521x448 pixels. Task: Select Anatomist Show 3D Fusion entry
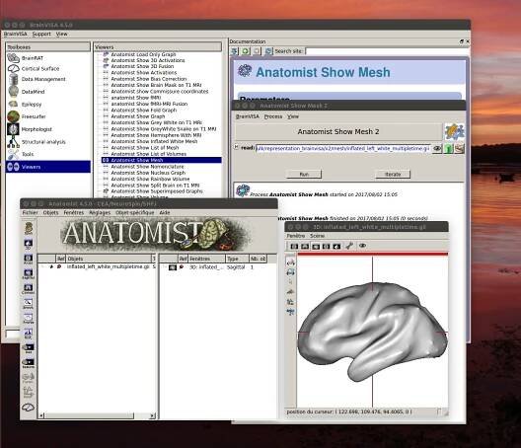tap(142, 66)
